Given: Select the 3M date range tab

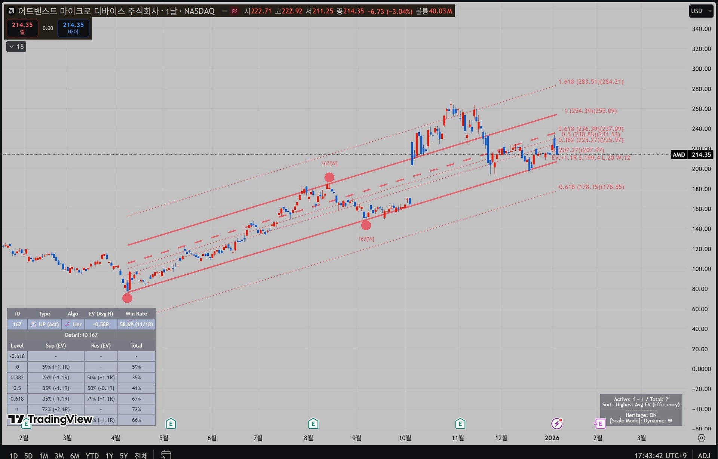Looking at the screenshot, I should [x=59, y=455].
